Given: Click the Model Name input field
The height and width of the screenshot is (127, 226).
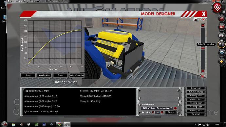Looking at the screenshot, I should click(x=158, y=108).
